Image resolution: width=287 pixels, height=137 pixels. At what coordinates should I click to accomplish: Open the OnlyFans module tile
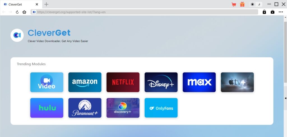click(x=161, y=108)
